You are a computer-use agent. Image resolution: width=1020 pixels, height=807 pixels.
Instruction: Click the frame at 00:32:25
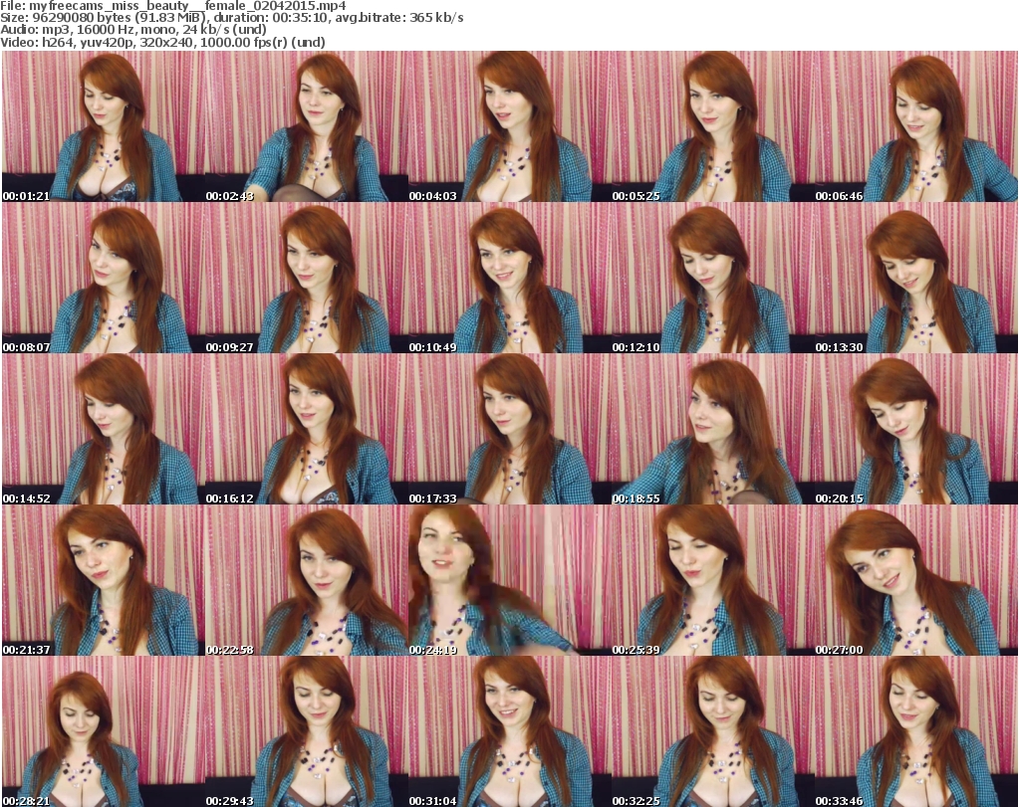point(713,731)
